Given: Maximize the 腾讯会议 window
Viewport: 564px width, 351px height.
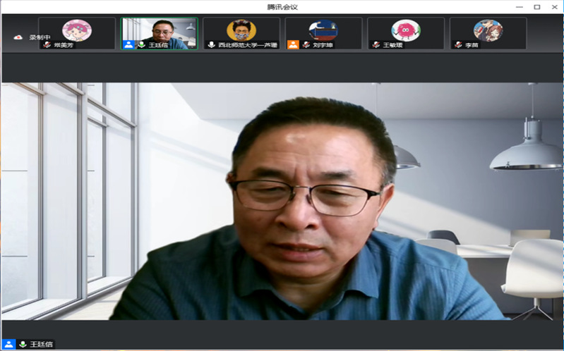Looking at the screenshot, I should (537, 6).
